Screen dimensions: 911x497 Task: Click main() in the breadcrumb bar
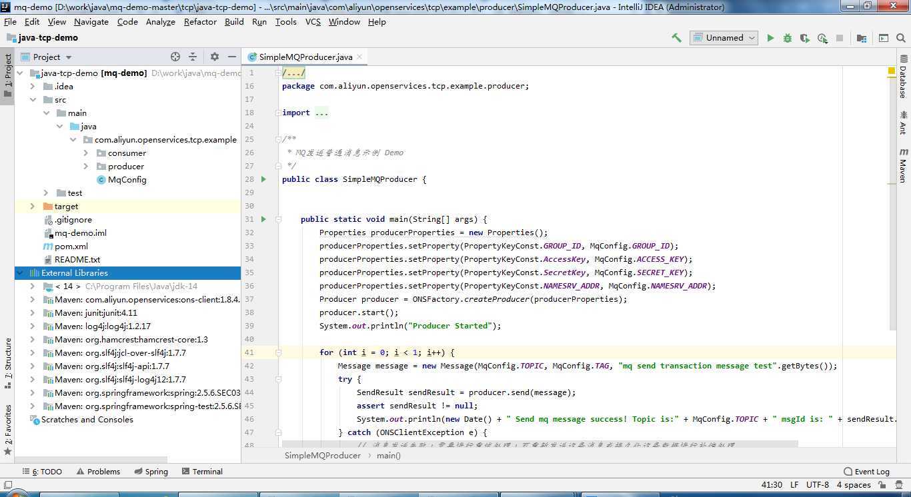point(389,456)
